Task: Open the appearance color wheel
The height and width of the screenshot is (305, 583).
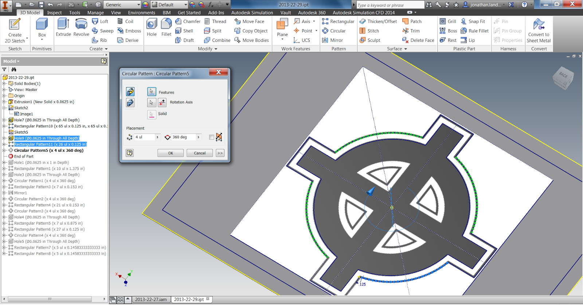Action: coord(145,5)
